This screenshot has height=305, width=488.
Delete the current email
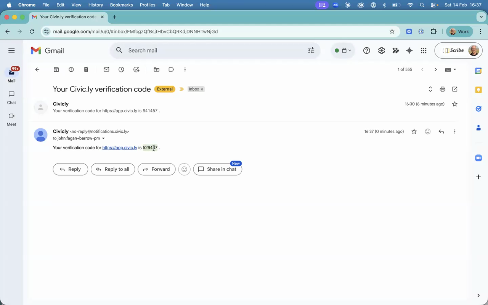point(86,69)
